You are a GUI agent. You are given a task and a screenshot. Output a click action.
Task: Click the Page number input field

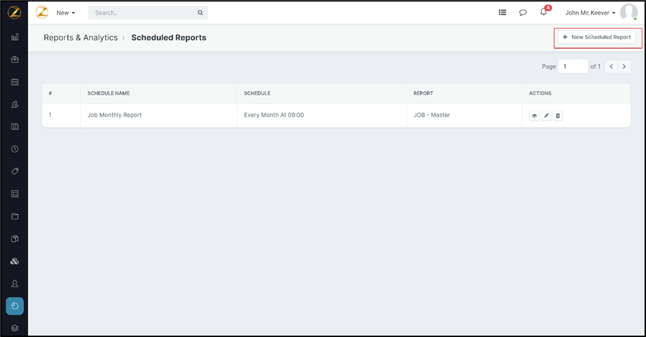coord(573,67)
